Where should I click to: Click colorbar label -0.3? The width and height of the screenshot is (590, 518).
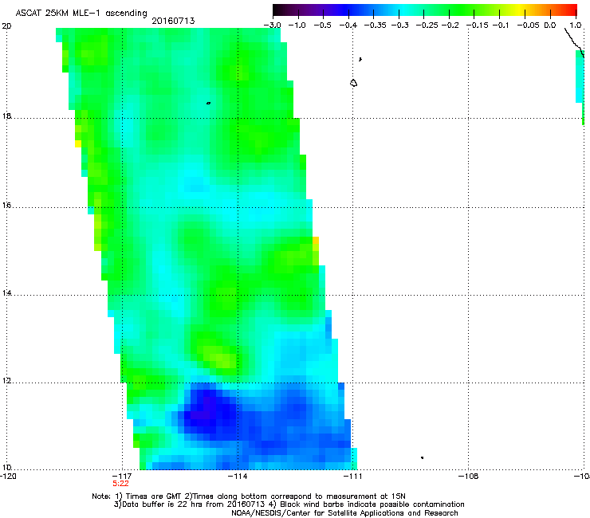pos(399,26)
